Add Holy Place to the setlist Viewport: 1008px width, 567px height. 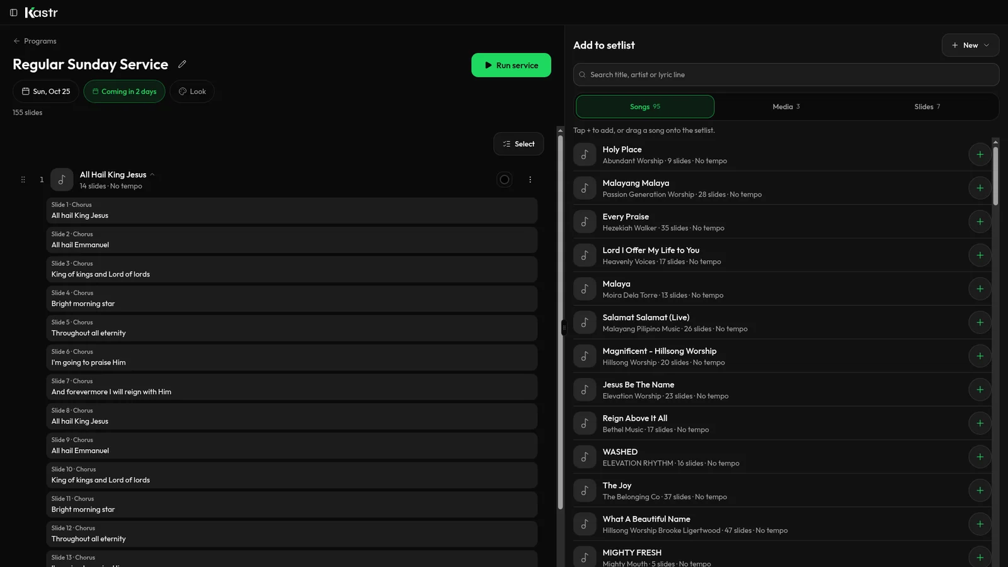click(x=980, y=154)
